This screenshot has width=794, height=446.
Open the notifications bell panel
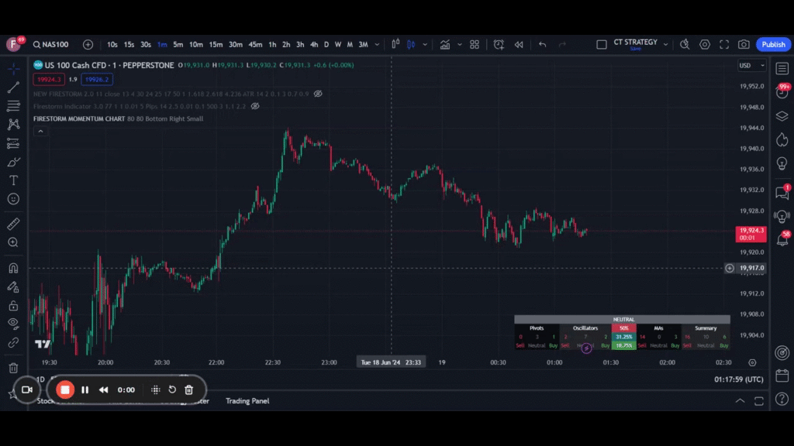pos(782,239)
